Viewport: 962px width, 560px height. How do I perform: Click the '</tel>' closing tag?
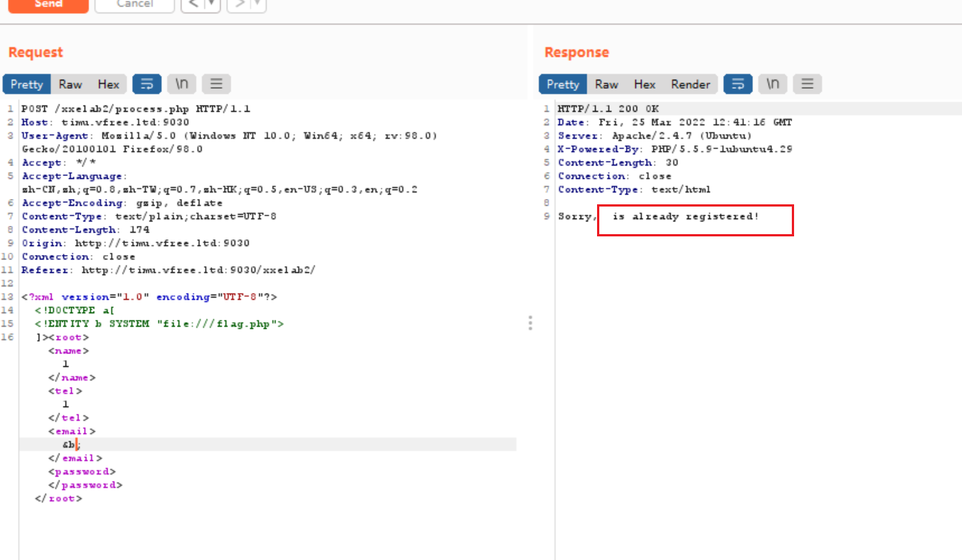click(69, 418)
